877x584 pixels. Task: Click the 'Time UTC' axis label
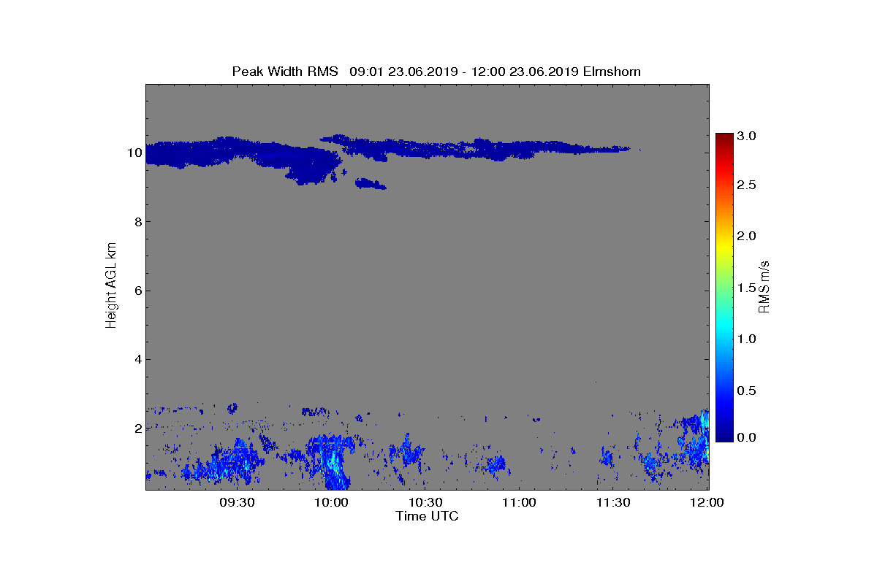[428, 516]
